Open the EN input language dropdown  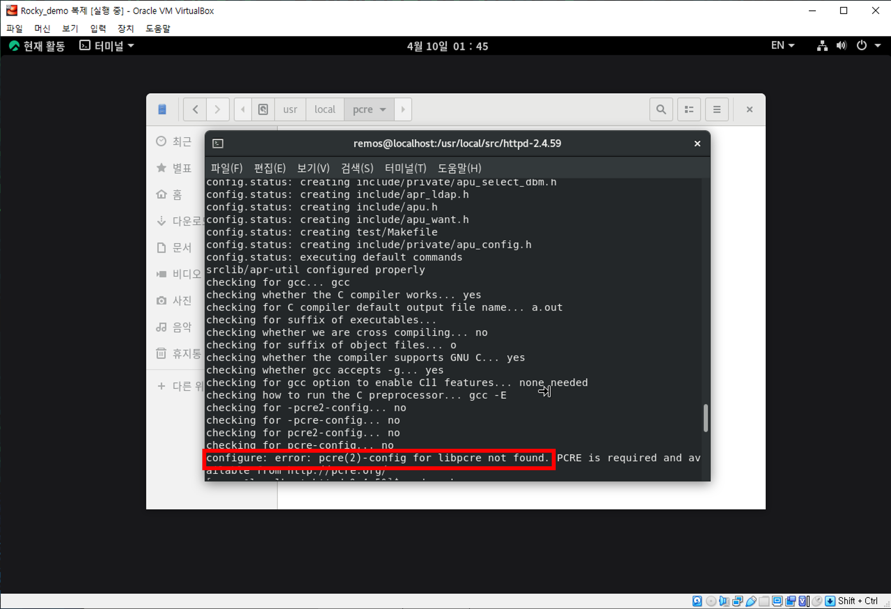pyautogui.click(x=783, y=46)
